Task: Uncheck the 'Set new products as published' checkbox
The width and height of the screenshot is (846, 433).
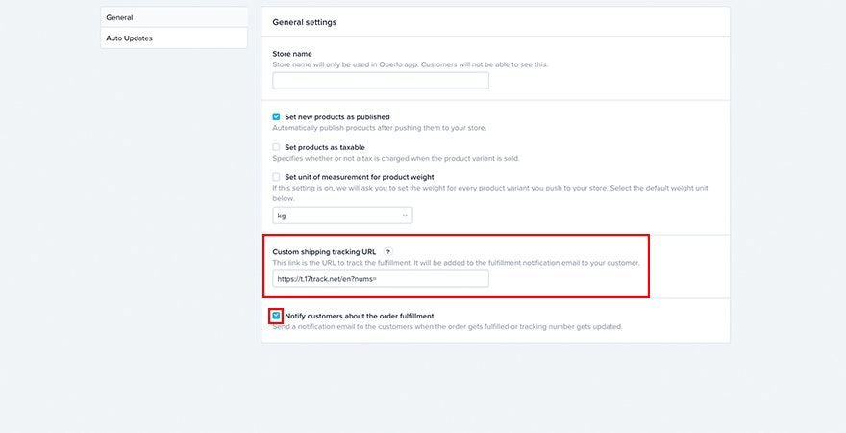Action: pyautogui.click(x=277, y=117)
